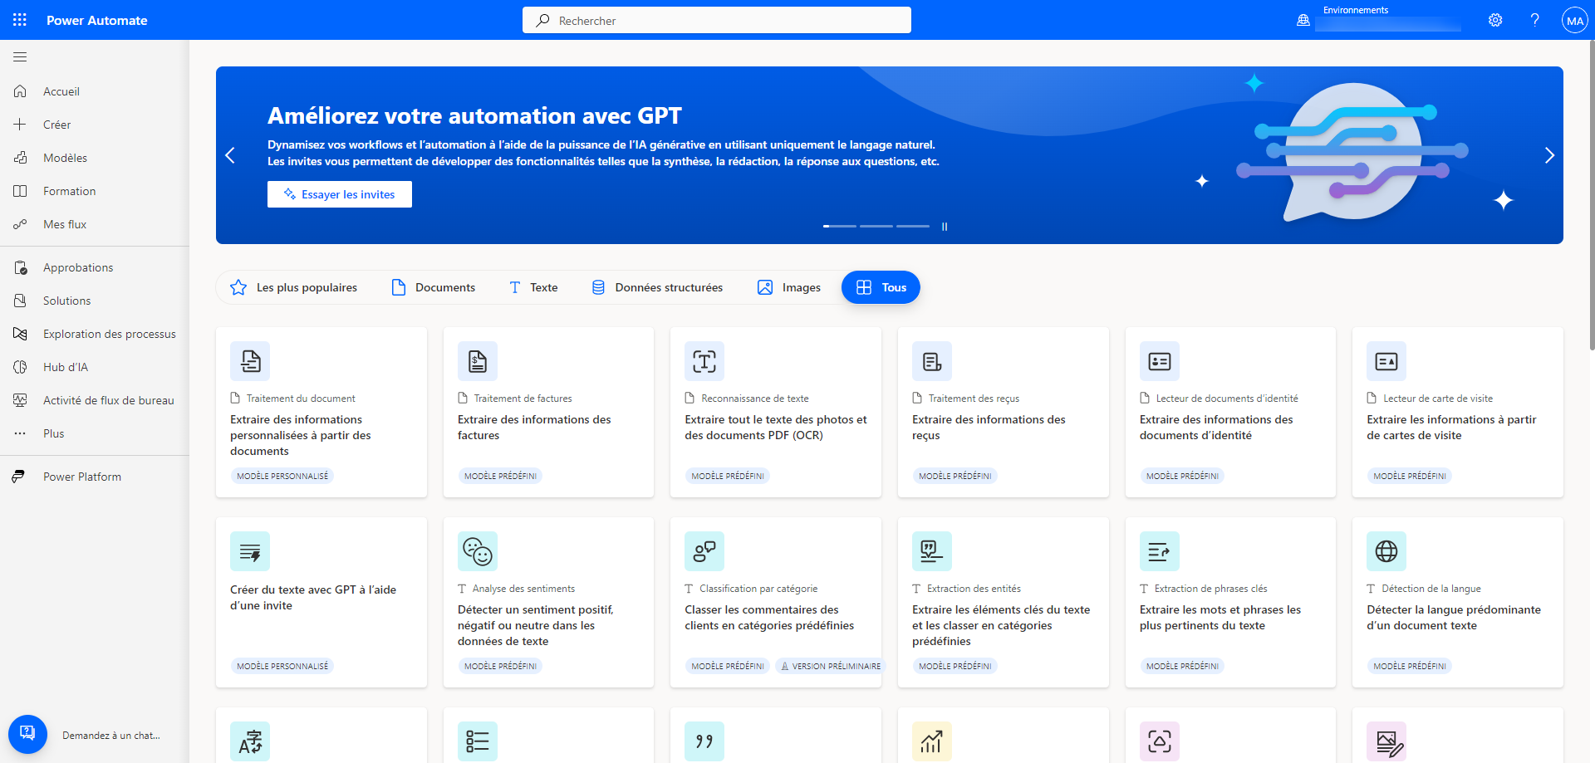Click the Lecteur de documents d'identité icon
The height and width of the screenshot is (763, 1595).
(1160, 361)
